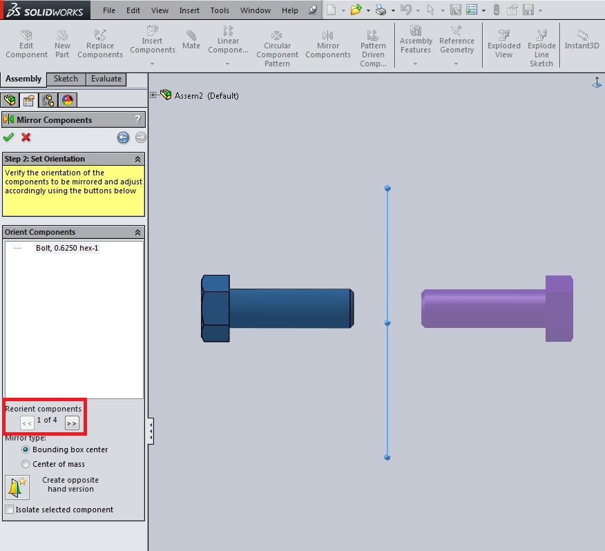Click the Print icon
This screenshot has width=605, height=551.
click(x=381, y=10)
